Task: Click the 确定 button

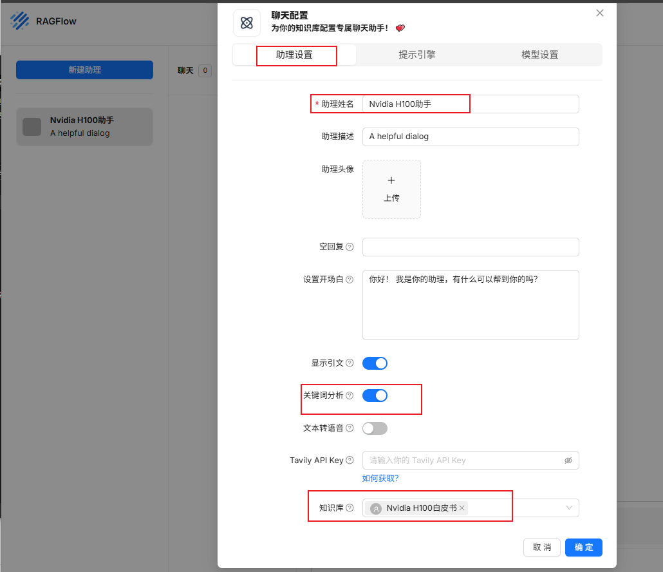Action: [x=584, y=548]
